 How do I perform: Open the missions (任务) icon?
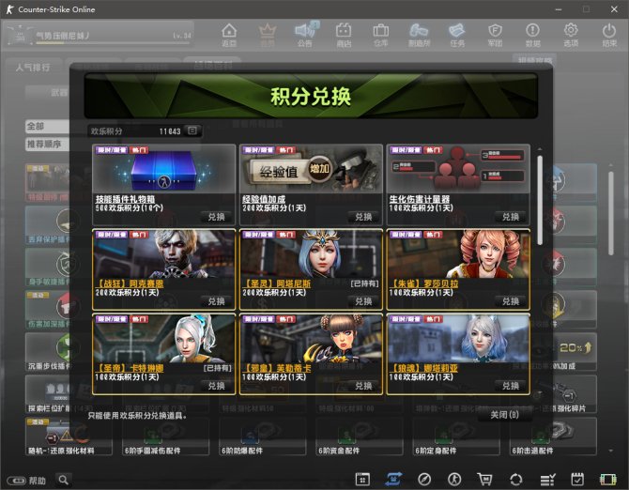click(x=457, y=35)
